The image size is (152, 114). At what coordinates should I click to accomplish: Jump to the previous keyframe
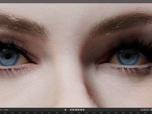tap(73, 110)
